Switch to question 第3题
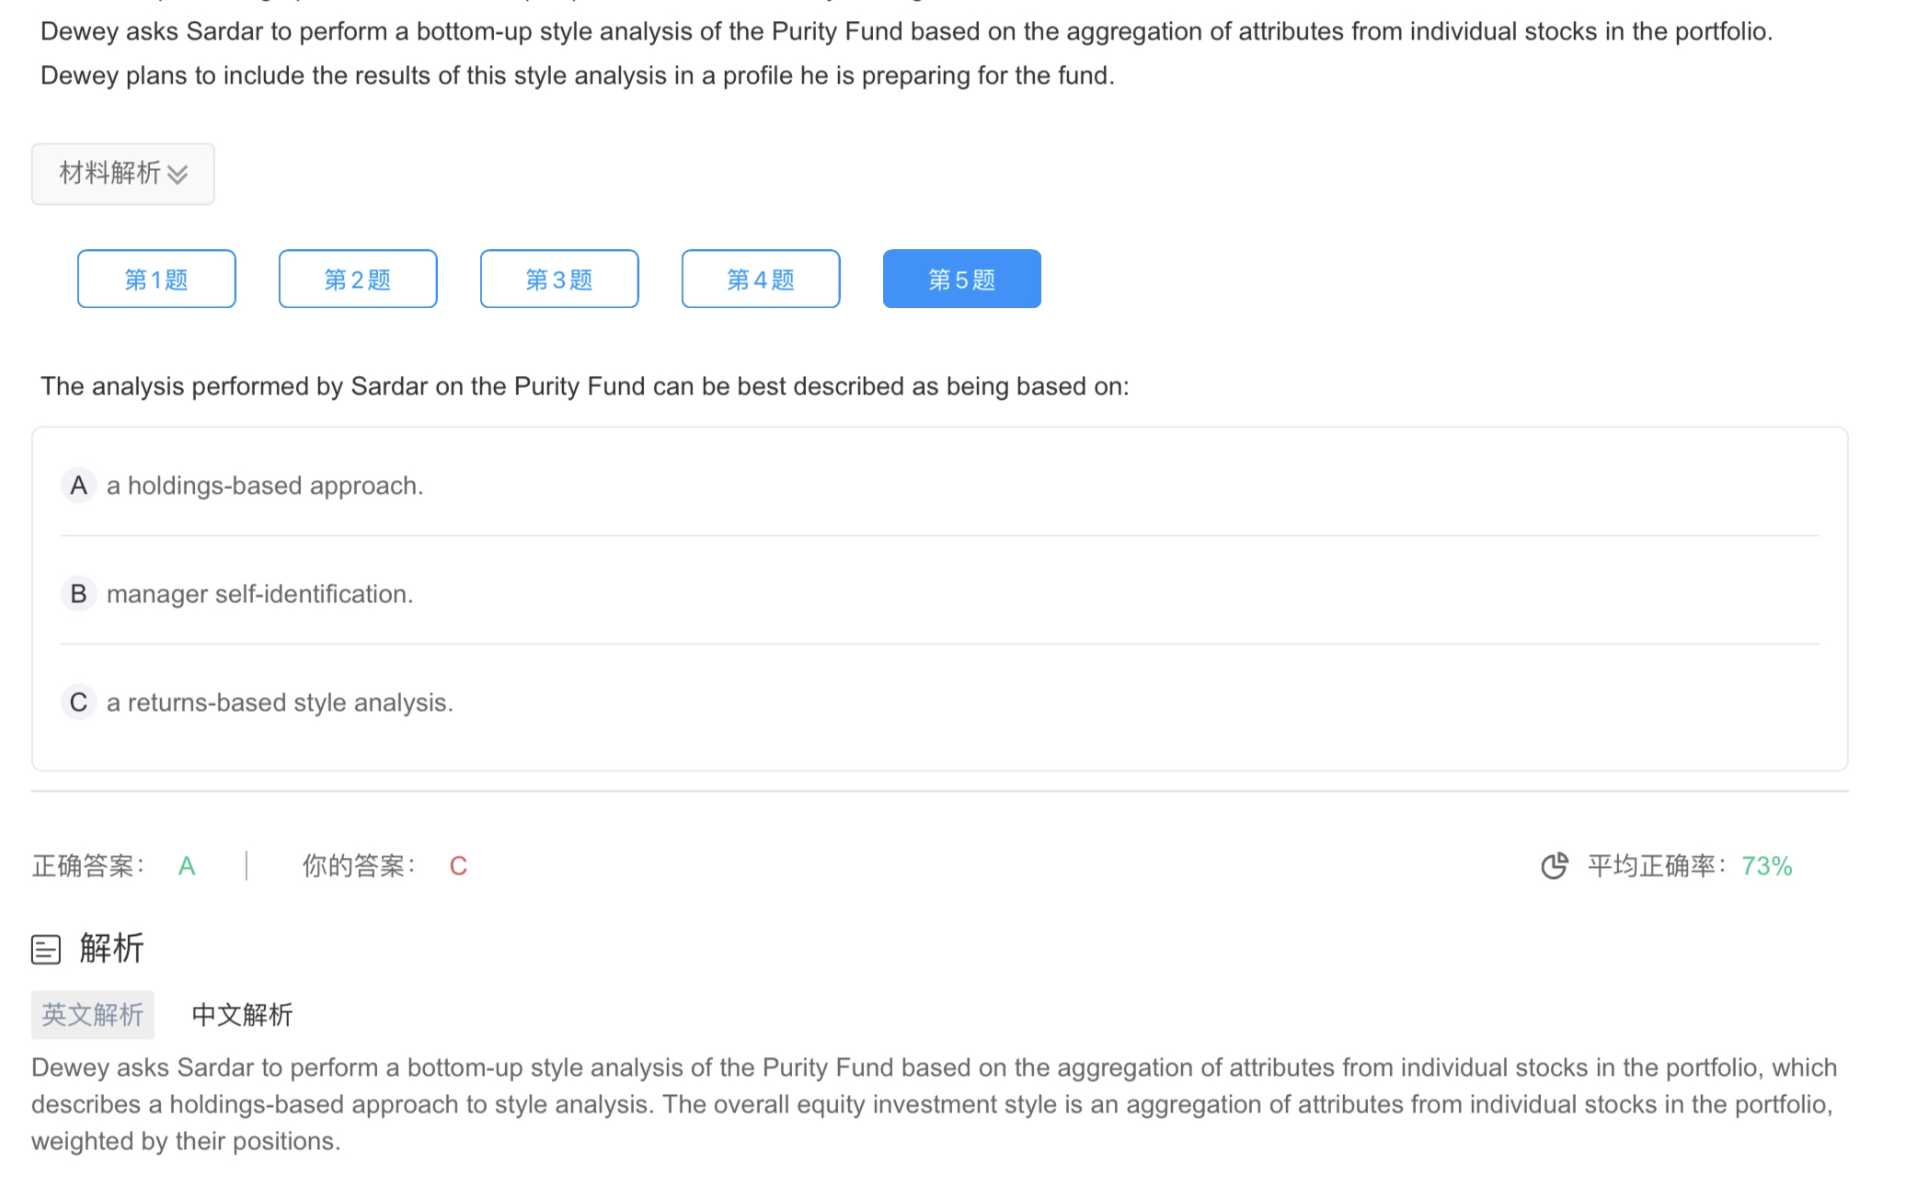 point(559,279)
